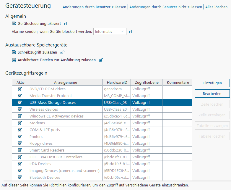The image size is (231, 190).
Task: Toggle Ausführbare Dateien zur Ausführung zulassen
Action: coord(14,60)
